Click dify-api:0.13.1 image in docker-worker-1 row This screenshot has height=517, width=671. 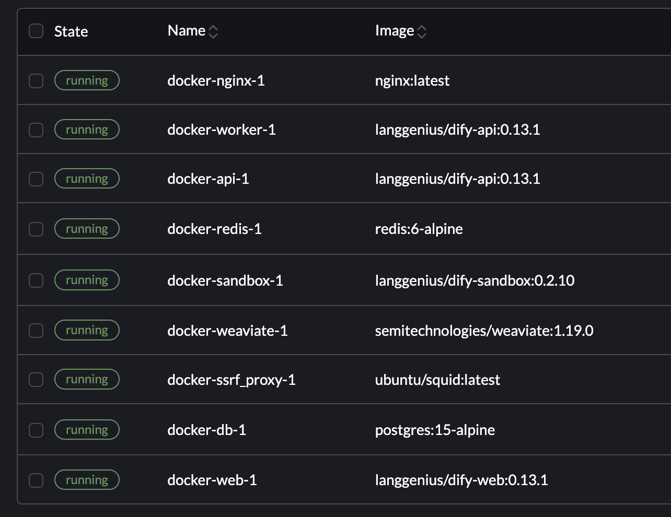click(458, 130)
